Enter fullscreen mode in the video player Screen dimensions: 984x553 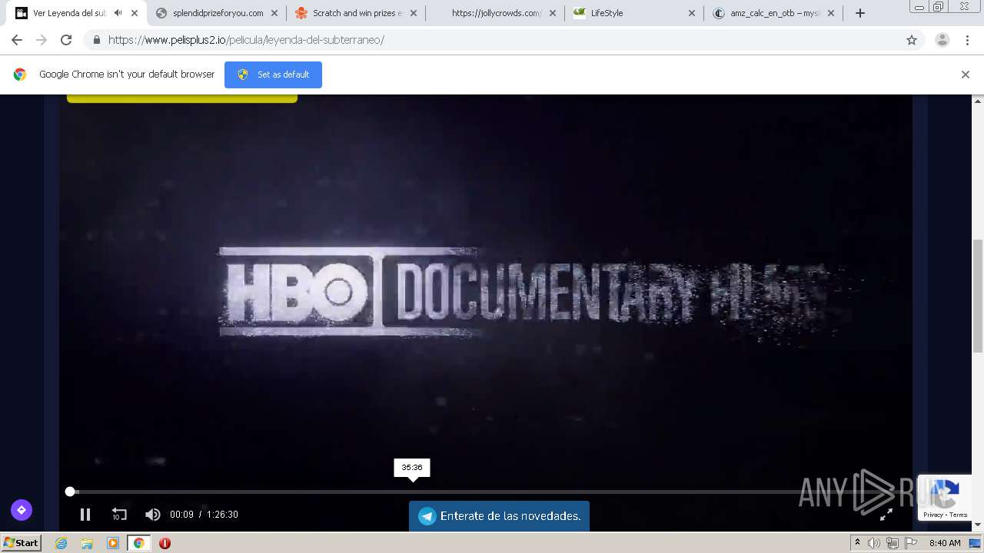click(x=886, y=515)
